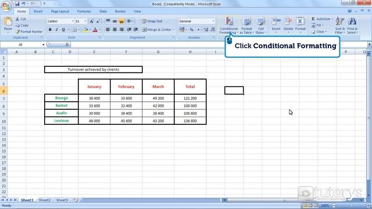This screenshot has height=209, width=372.
Task: Open the Format cells menu
Action: (301, 24)
